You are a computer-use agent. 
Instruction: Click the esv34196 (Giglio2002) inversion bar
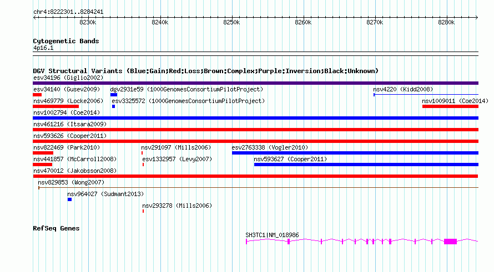coord(255,83)
